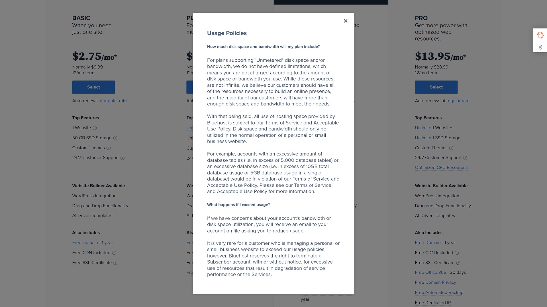Click the question mark icon next to 'Custom Themes' PRO

tap(451, 148)
